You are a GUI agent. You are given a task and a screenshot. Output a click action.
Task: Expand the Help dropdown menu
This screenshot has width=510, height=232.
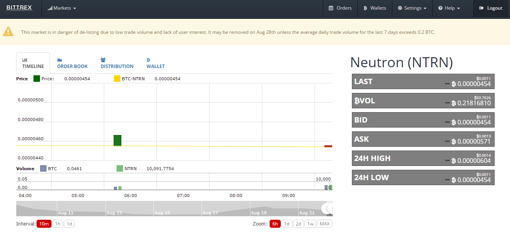point(449,8)
